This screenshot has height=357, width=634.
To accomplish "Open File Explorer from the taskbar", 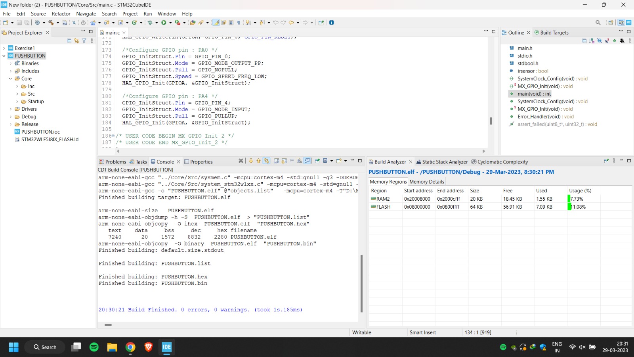I will (112, 347).
